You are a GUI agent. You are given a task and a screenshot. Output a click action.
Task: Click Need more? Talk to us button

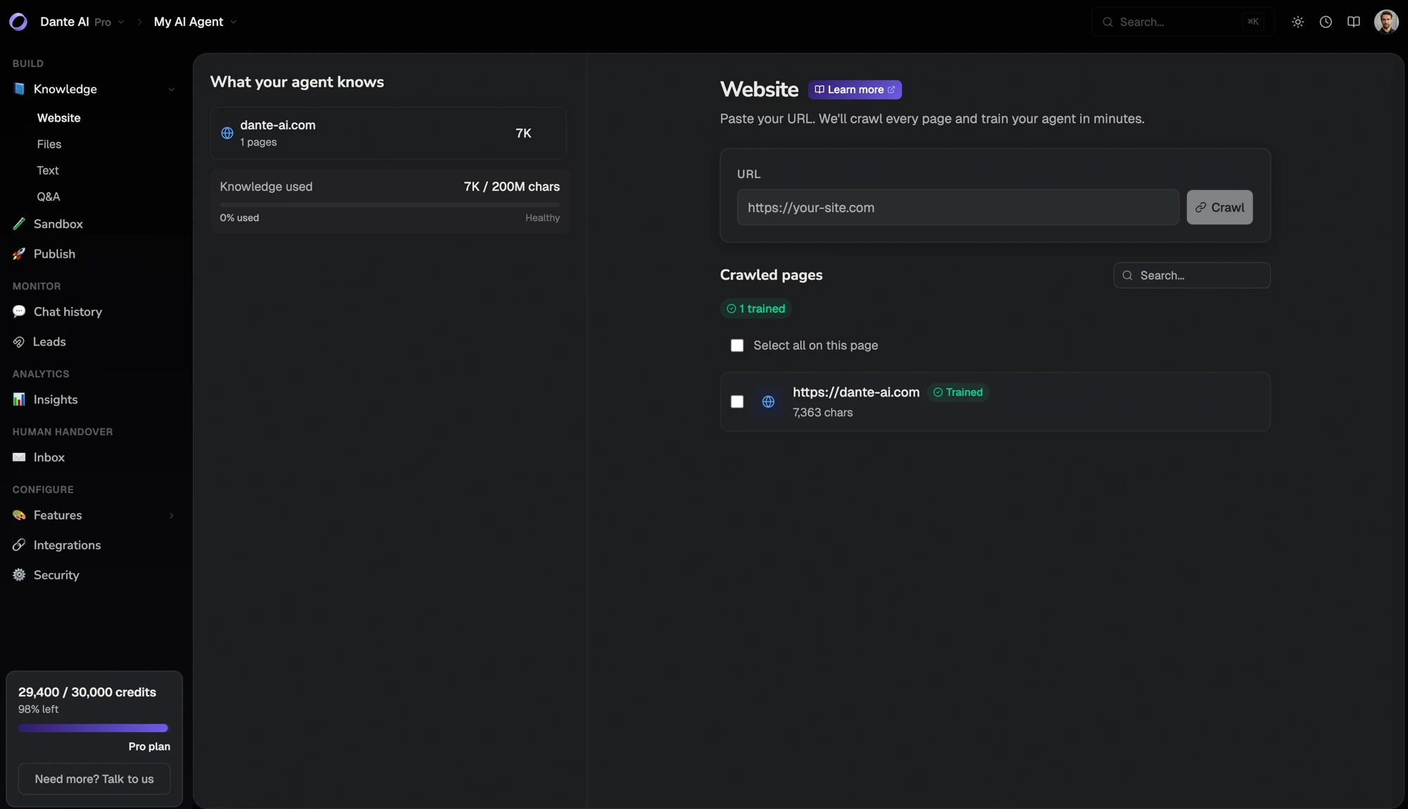tap(94, 779)
